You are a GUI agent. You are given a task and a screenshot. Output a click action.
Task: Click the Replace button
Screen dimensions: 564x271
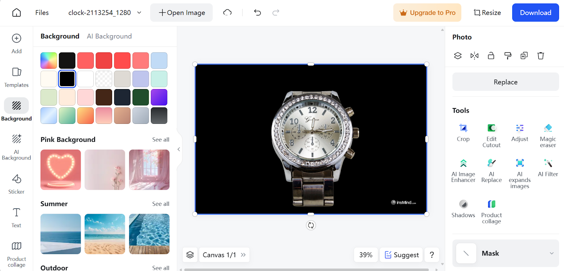(505, 82)
